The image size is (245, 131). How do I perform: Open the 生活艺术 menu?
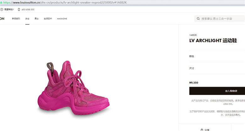48,18
